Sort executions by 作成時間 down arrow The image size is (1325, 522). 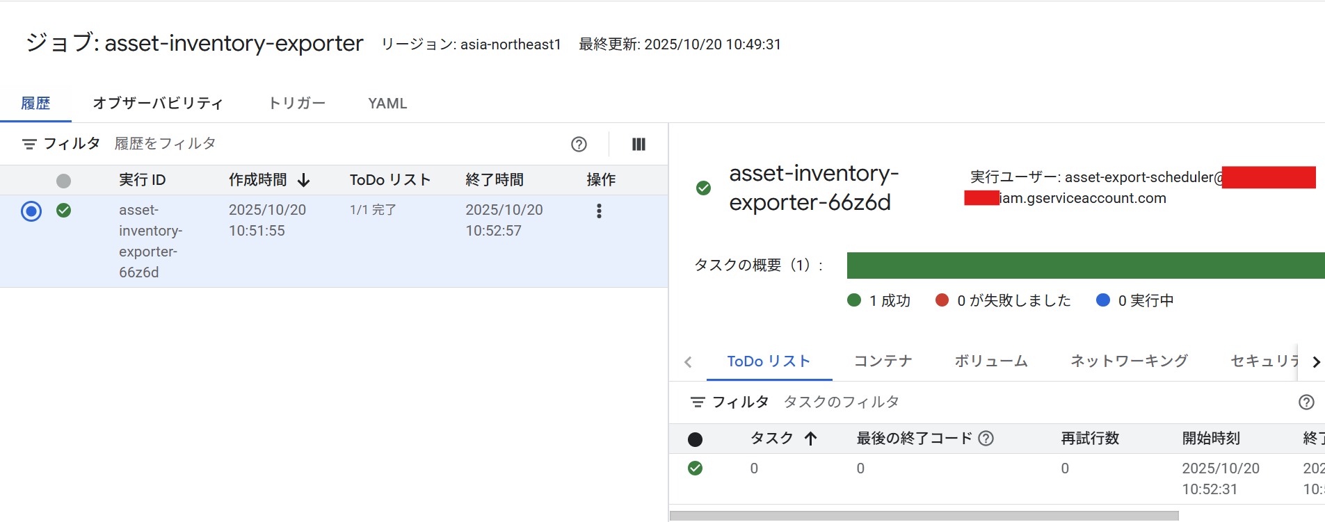304,181
